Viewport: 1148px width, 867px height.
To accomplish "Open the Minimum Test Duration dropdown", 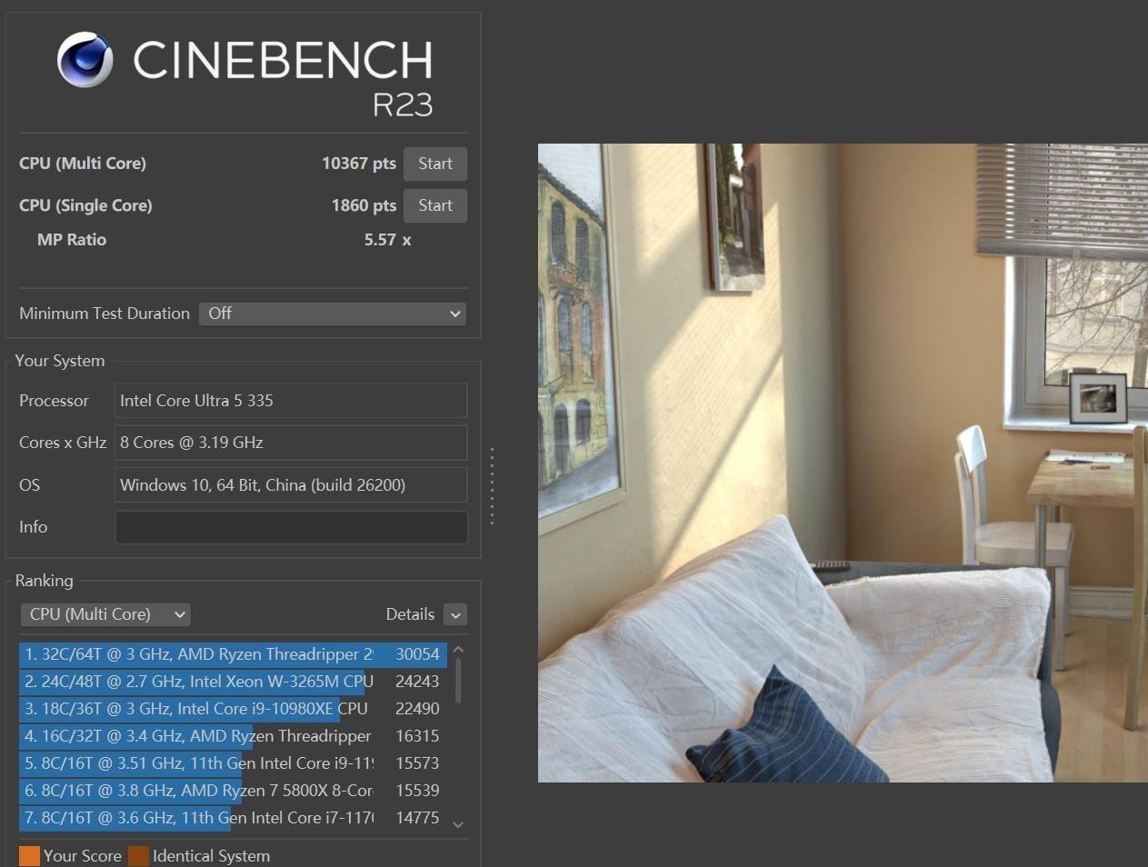I will [333, 314].
